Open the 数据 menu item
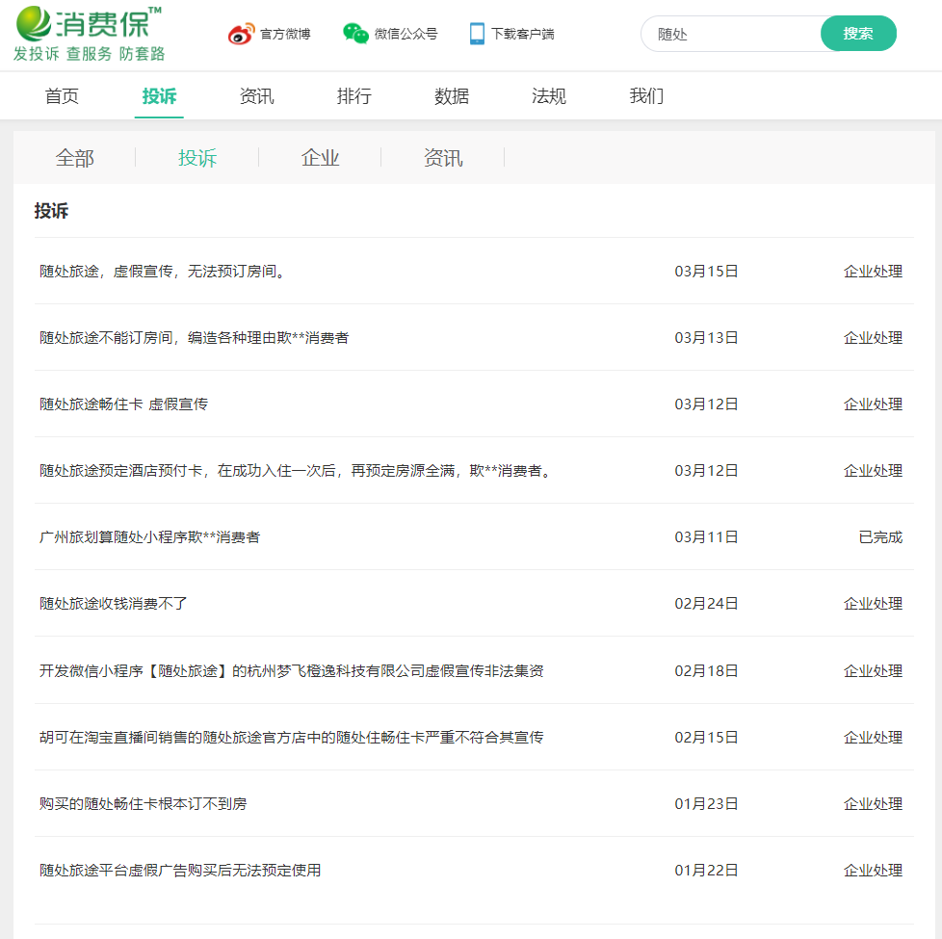This screenshot has height=939, width=942. click(451, 96)
